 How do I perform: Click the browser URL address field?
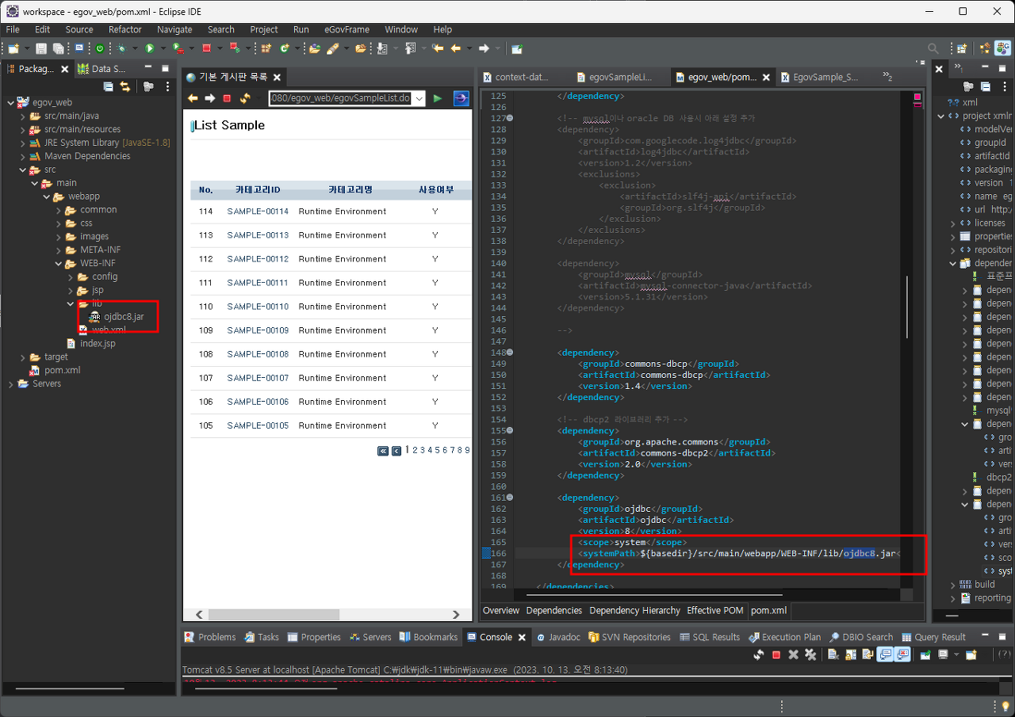click(340, 98)
